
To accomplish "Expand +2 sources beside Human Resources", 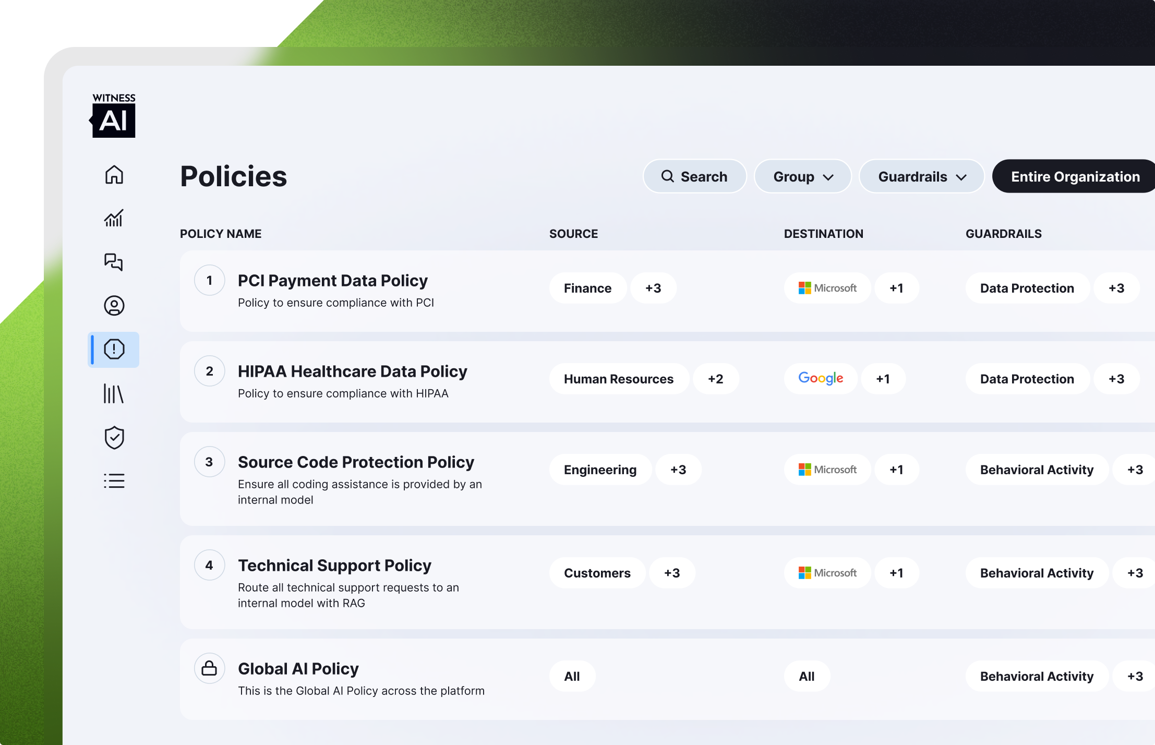I will (x=715, y=379).
